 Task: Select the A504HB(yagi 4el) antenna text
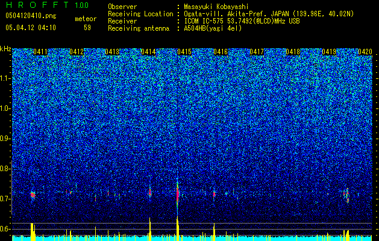click(x=213, y=28)
